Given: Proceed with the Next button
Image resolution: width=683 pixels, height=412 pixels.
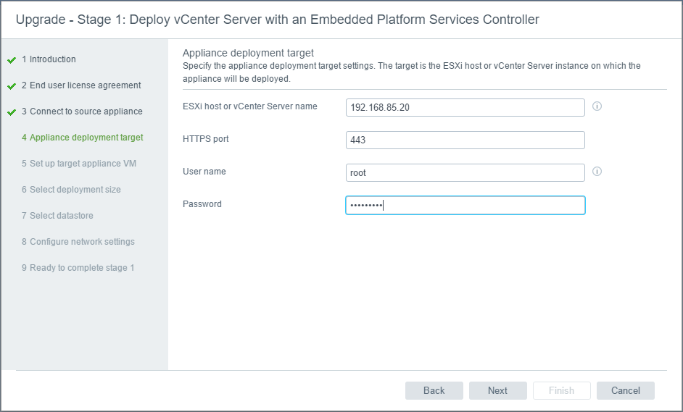Looking at the screenshot, I should [497, 390].
